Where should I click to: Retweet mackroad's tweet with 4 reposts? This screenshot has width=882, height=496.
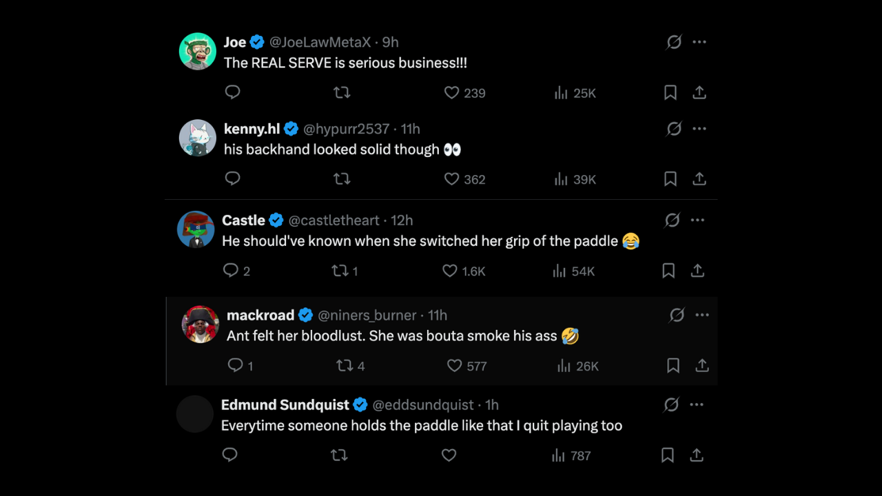[343, 366]
